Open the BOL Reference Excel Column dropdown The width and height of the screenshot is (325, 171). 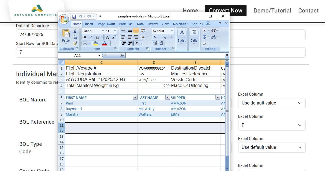pos(271,125)
